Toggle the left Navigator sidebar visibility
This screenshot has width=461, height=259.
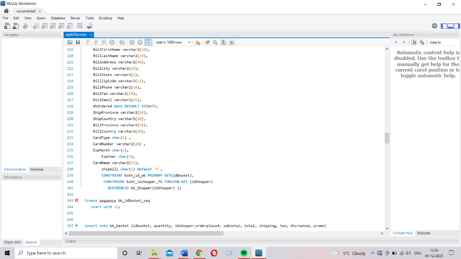(444, 26)
